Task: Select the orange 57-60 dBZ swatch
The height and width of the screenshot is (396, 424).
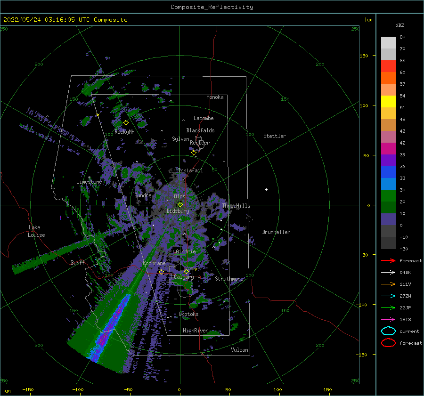Action: click(388, 78)
